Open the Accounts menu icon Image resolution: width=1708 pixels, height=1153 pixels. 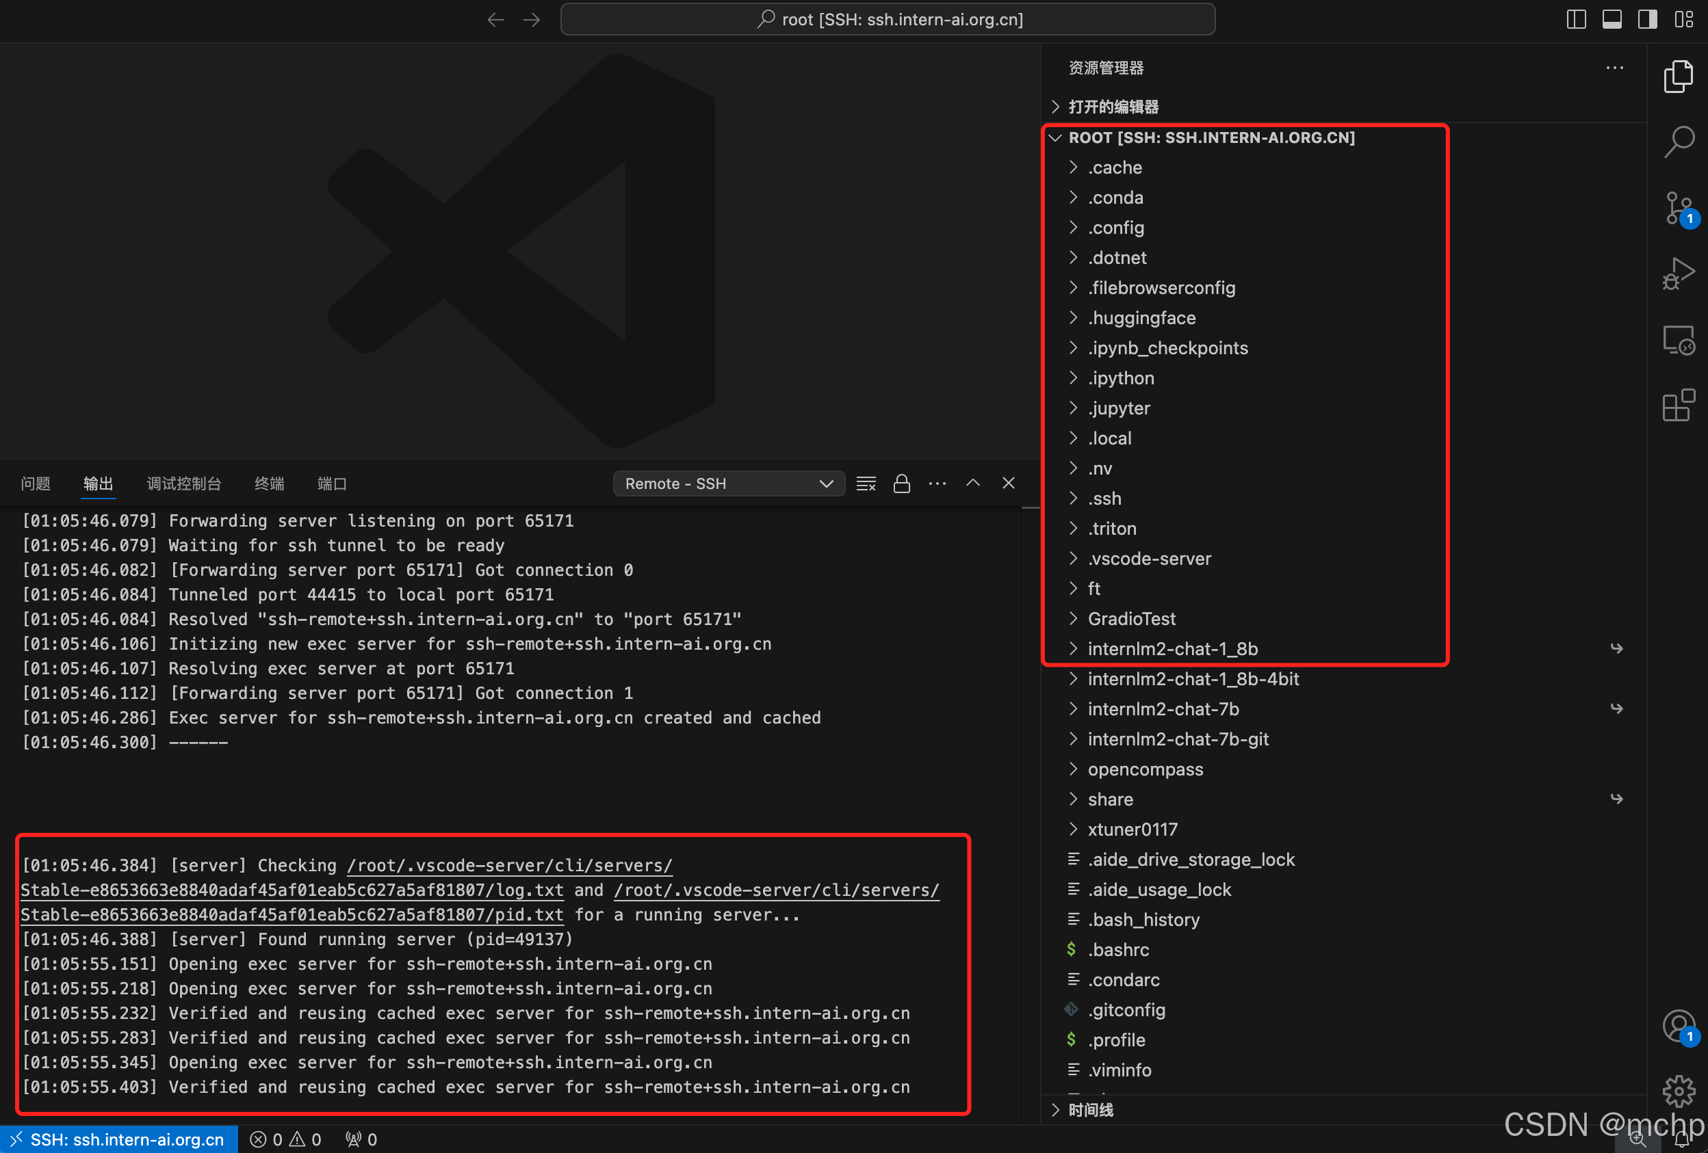tap(1678, 1026)
